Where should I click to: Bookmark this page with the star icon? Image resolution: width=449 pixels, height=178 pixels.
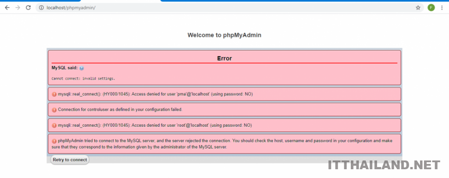pyautogui.click(x=418, y=8)
